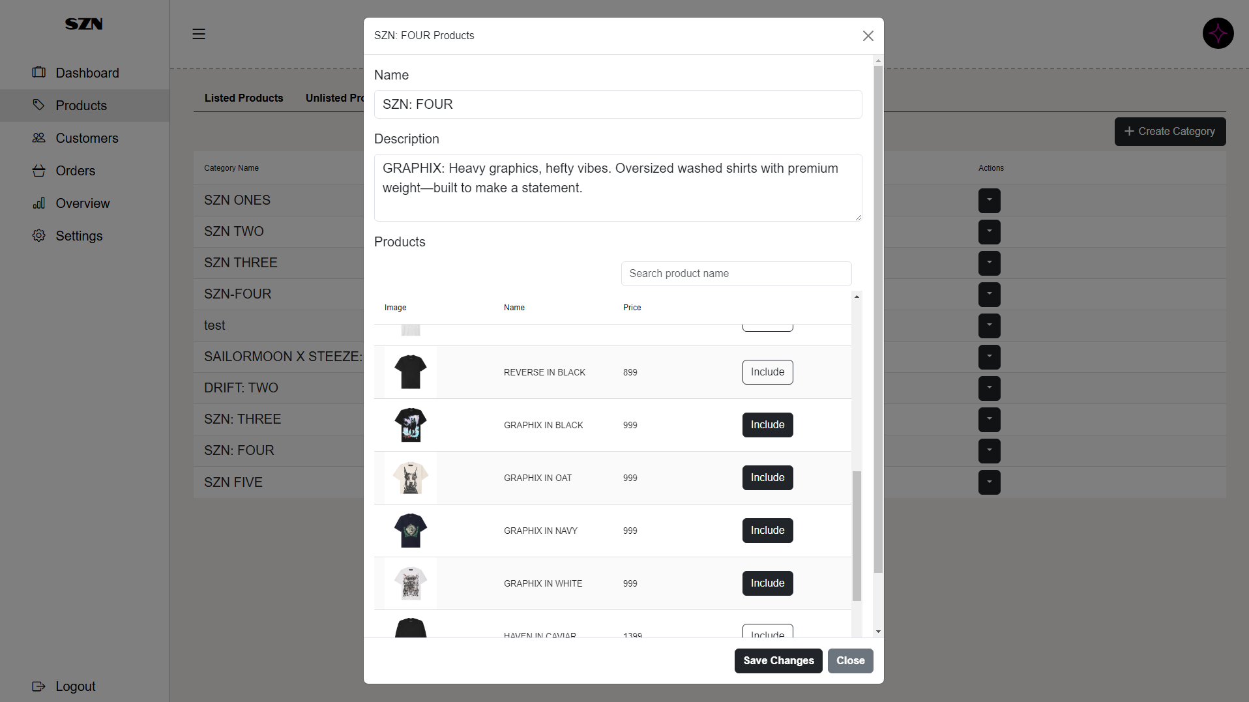Click the Save Changes button

pyautogui.click(x=778, y=660)
